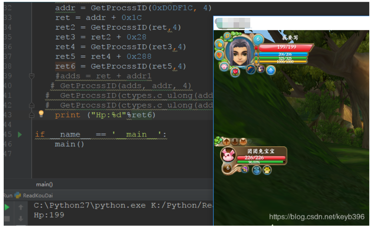
Task: Click the pink rabbit pet portrait
Action: tap(228, 155)
